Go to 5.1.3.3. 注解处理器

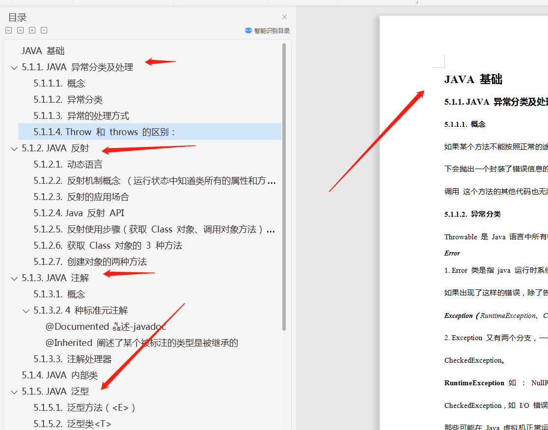(73, 359)
